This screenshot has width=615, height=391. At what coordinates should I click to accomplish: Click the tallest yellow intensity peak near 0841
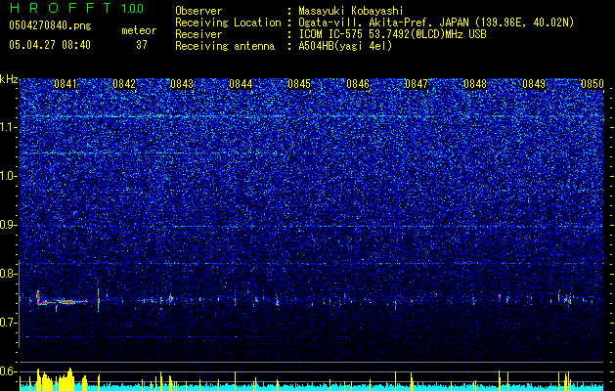(x=70, y=379)
